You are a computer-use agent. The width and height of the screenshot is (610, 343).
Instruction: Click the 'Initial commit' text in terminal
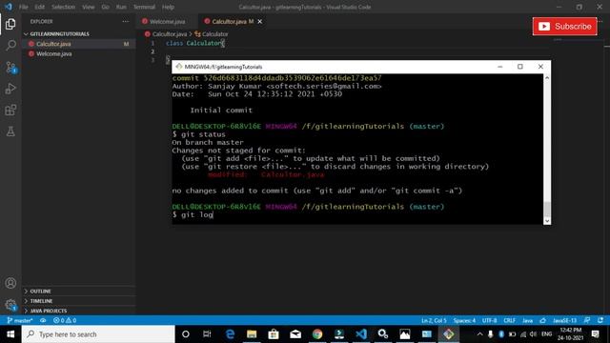tap(221, 111)
